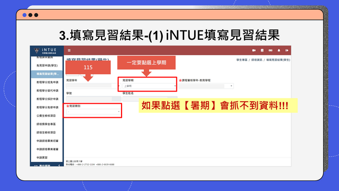
Task: Open the document icon in the red top bar
Action: tap(262, 50)
